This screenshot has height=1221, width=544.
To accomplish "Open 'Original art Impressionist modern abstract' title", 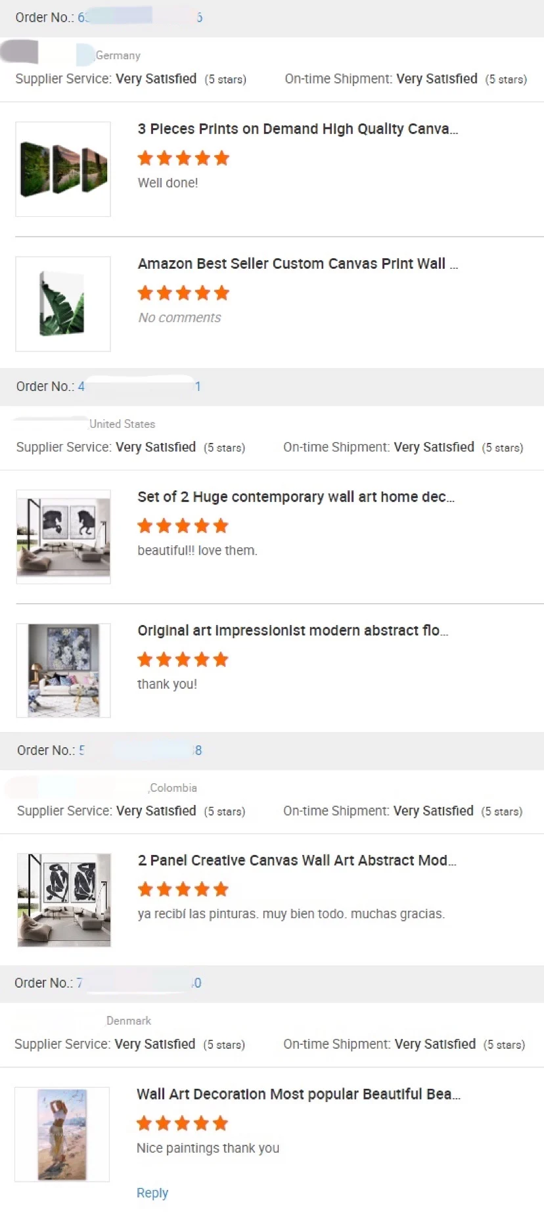I will [x=292, y=630].
